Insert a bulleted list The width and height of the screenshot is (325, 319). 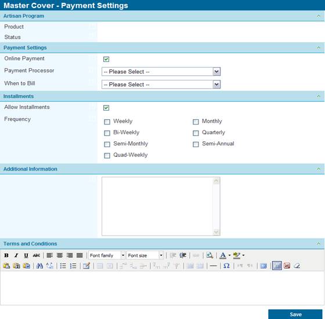[x=63, y=266]
